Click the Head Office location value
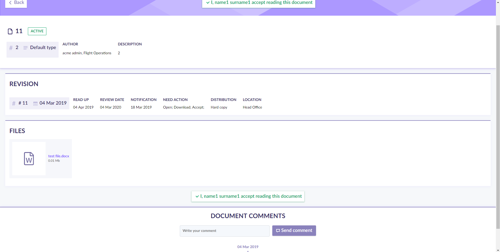Viewport: 500px width, 252px height. pyautogui.click(x=252, y=107)
